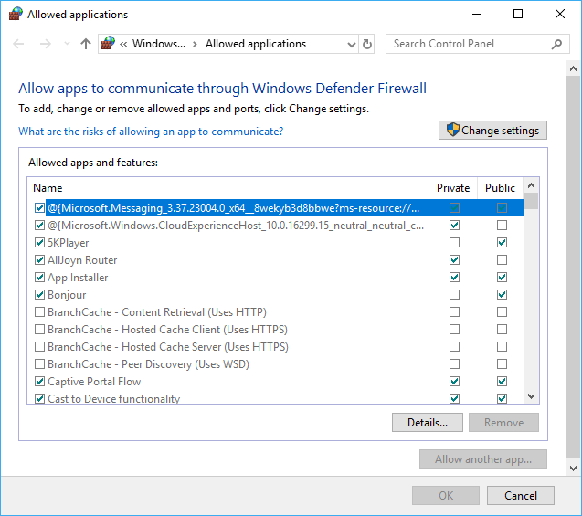The image size is (582, 516).
Task: Click the Private column header
Action: 453,188
